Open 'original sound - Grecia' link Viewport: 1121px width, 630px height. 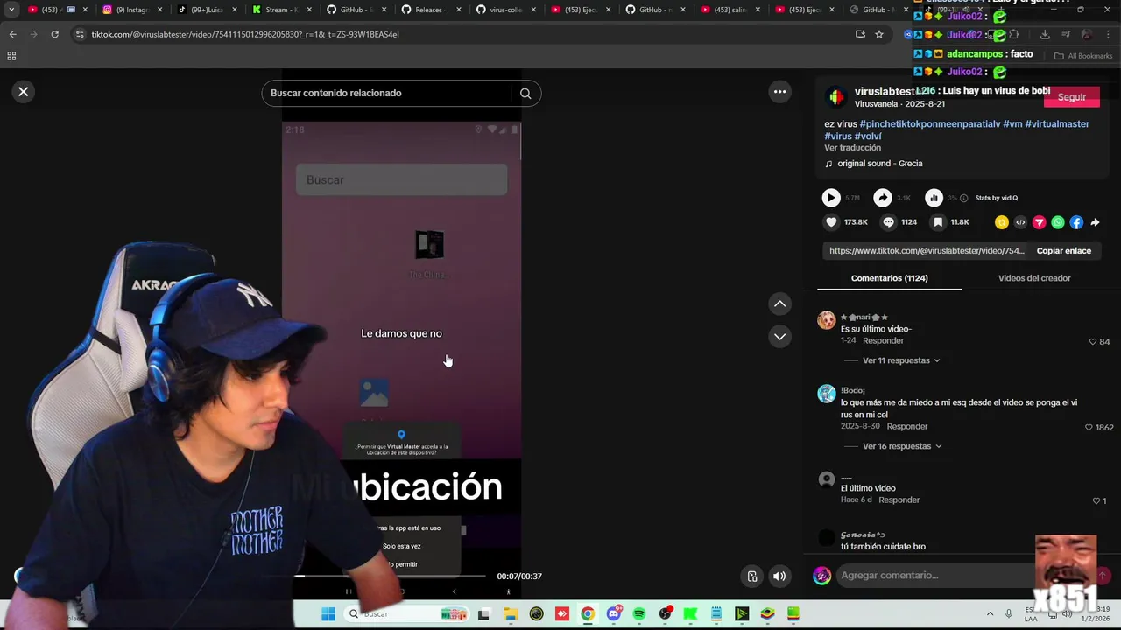pos(879,164)
